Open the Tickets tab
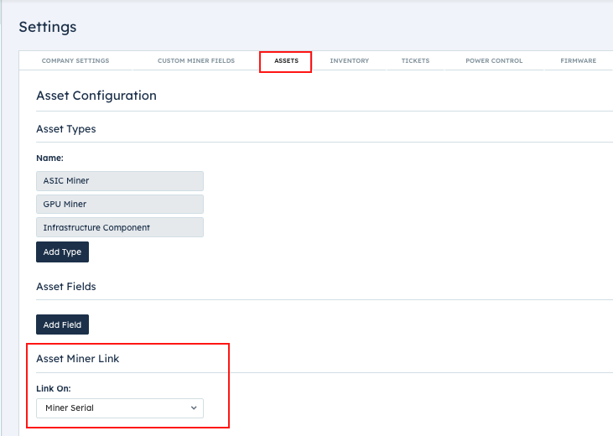613x436 pixels. point(415,60)
